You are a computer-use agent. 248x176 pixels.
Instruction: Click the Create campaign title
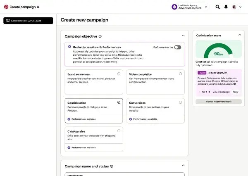(x=23, y=7)
